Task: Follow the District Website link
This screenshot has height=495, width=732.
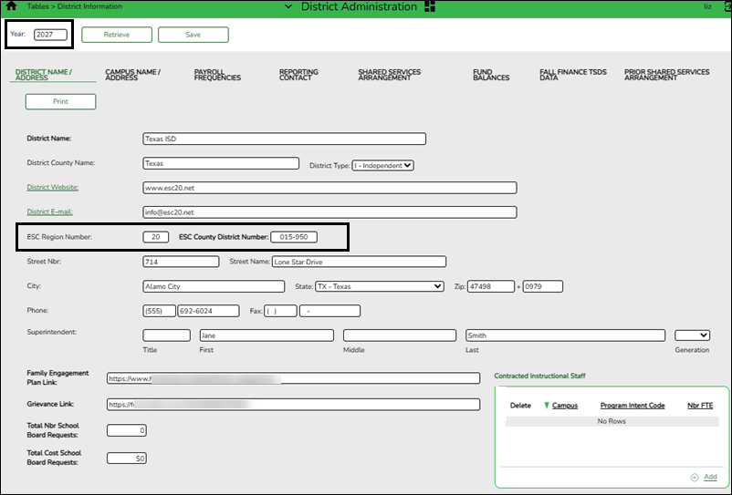Action: (x=53, y=188)
